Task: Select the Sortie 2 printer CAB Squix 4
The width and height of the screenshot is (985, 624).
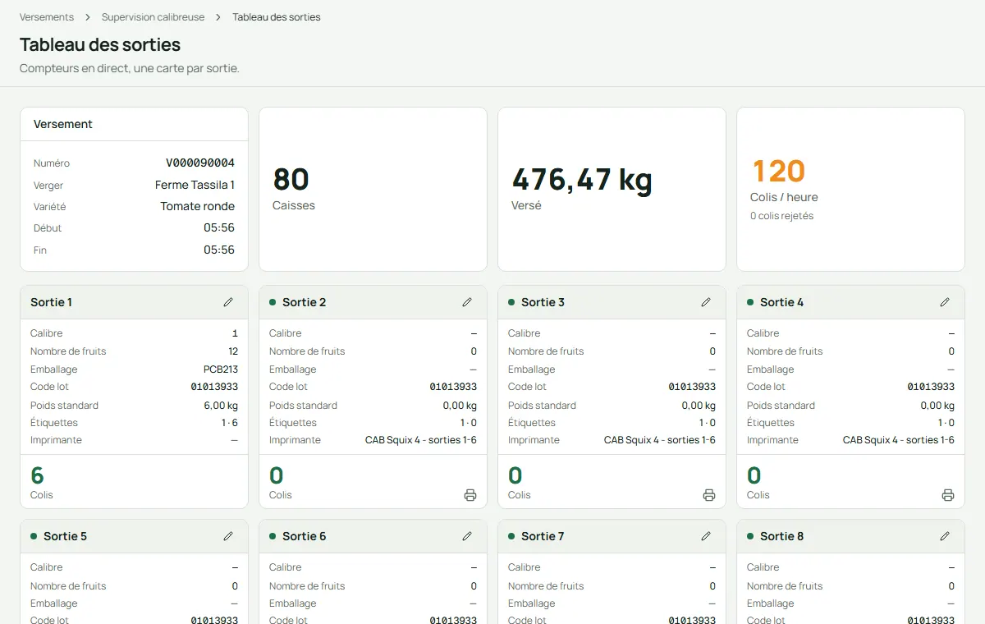Action: click(421, 440)
